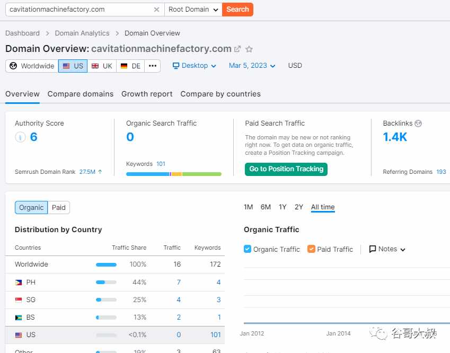
Task: Click the Bahamas flag in country table
Action: pos(19,317)
